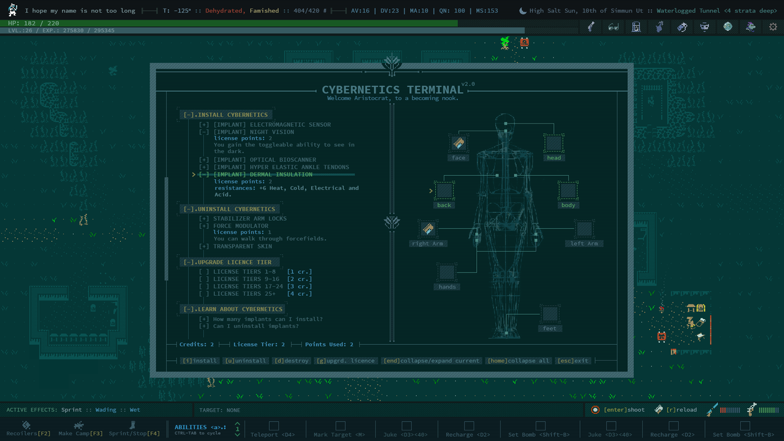
Task: Click the purple-hatted character icon in top toolbar
Action: click(751, 27)
